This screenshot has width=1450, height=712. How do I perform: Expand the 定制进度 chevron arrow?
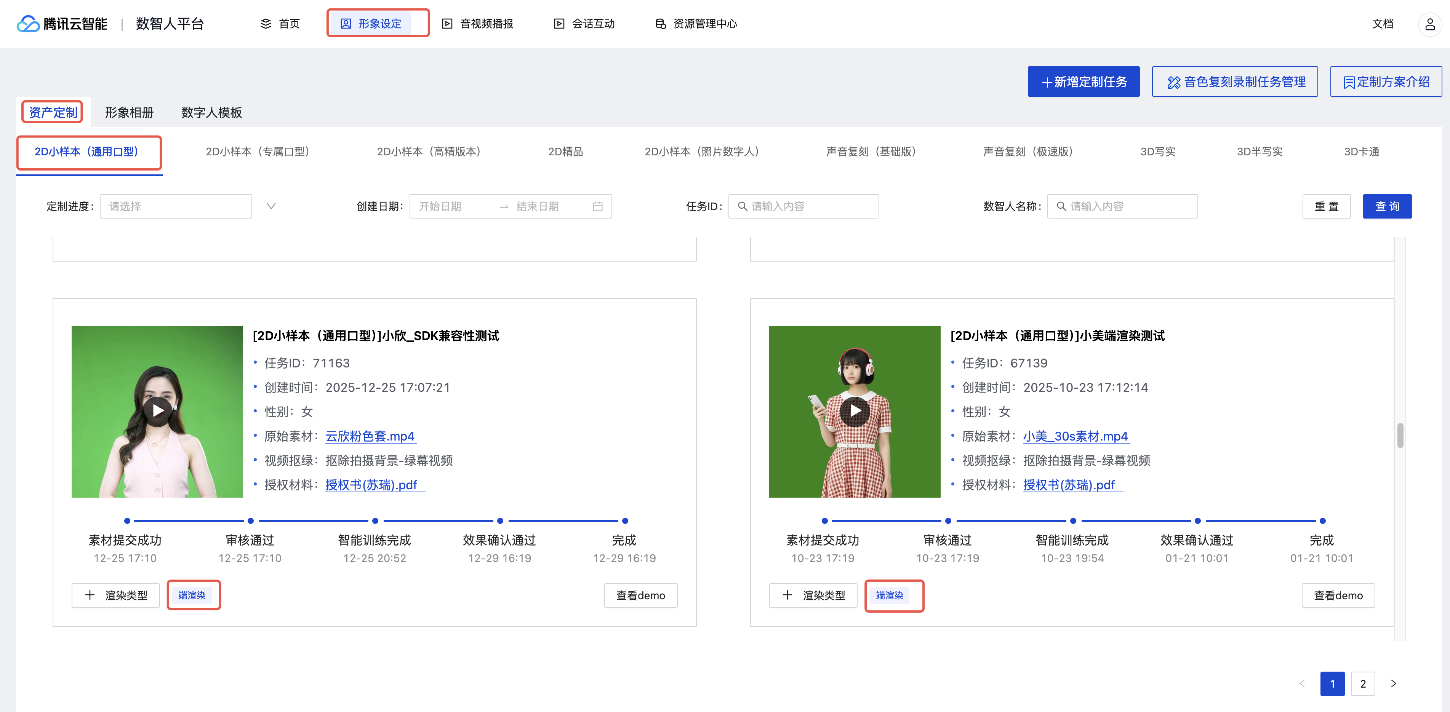click(271, 206)
